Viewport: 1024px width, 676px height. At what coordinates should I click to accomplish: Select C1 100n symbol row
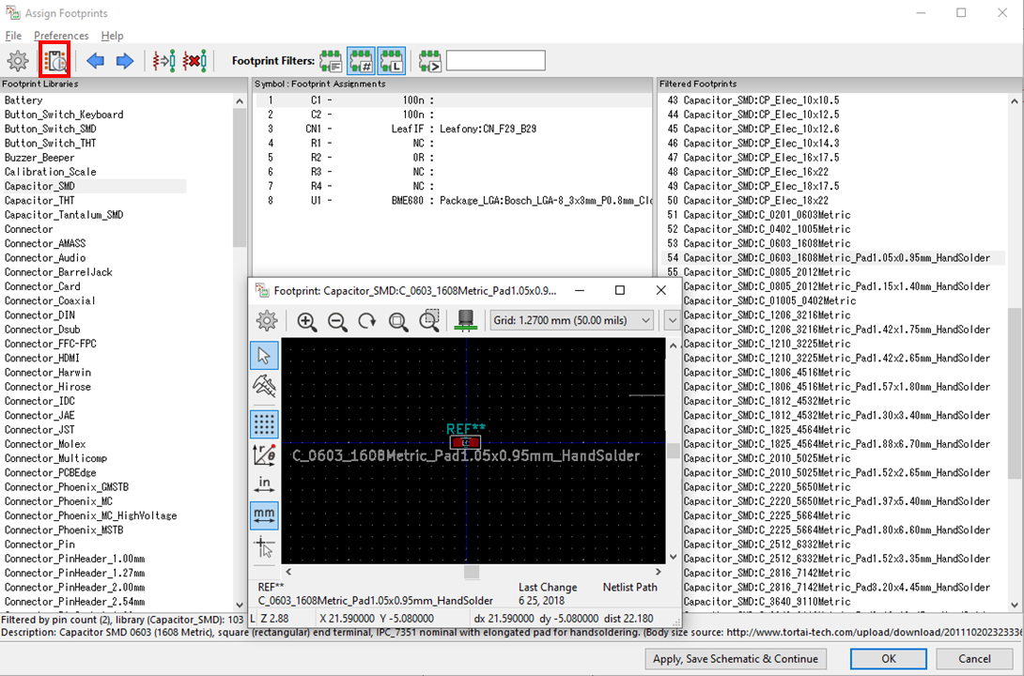pyautogui.click(x=453, y=100)
